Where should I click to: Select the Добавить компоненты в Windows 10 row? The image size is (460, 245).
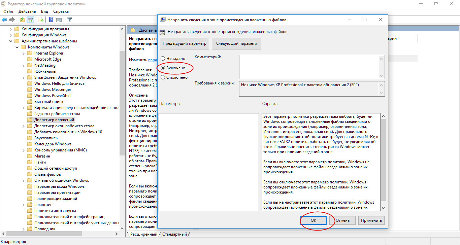pos(68,132)
